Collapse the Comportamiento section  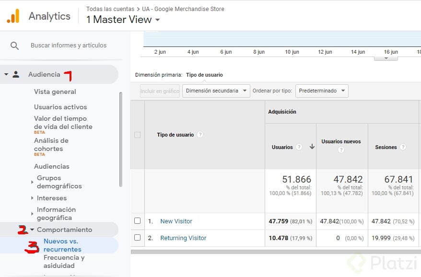click(x=32, y=230)
